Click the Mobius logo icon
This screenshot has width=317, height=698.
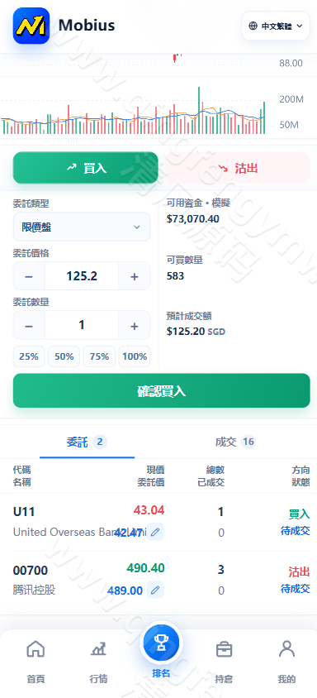[31, 26]
